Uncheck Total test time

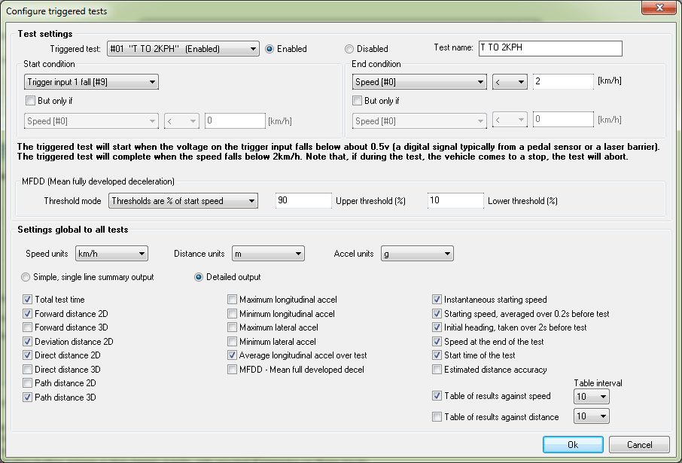(27, 300)
